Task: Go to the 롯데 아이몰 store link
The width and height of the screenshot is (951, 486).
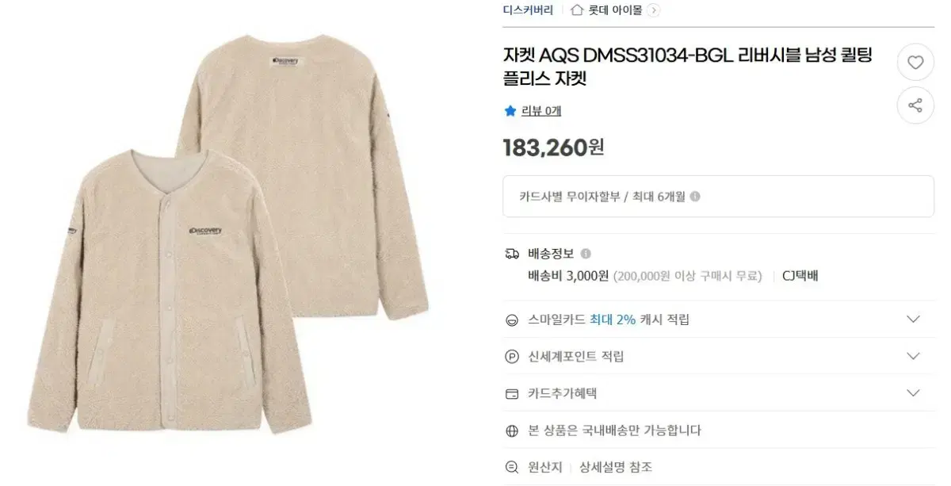Action: (x=615, y=10)
